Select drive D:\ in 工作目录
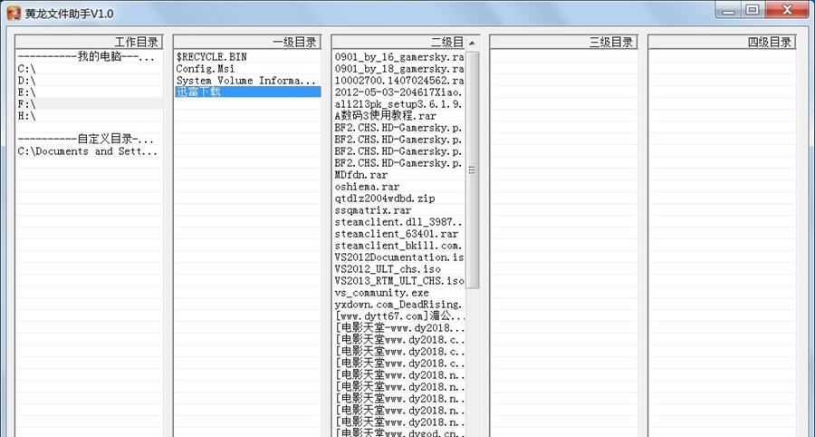The height and width of the screenshot is (437, 815). coord(89,81)
